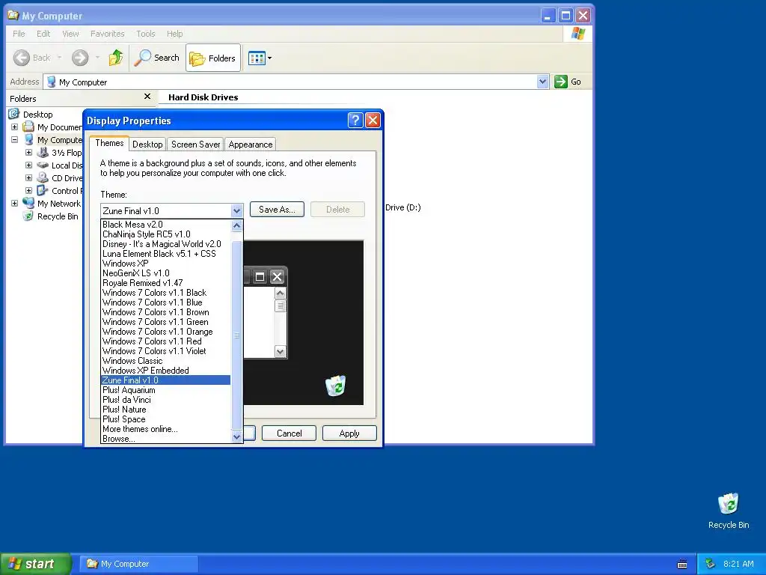
Task: Click theme list scroll up arrow
Action: click(237, 225)
